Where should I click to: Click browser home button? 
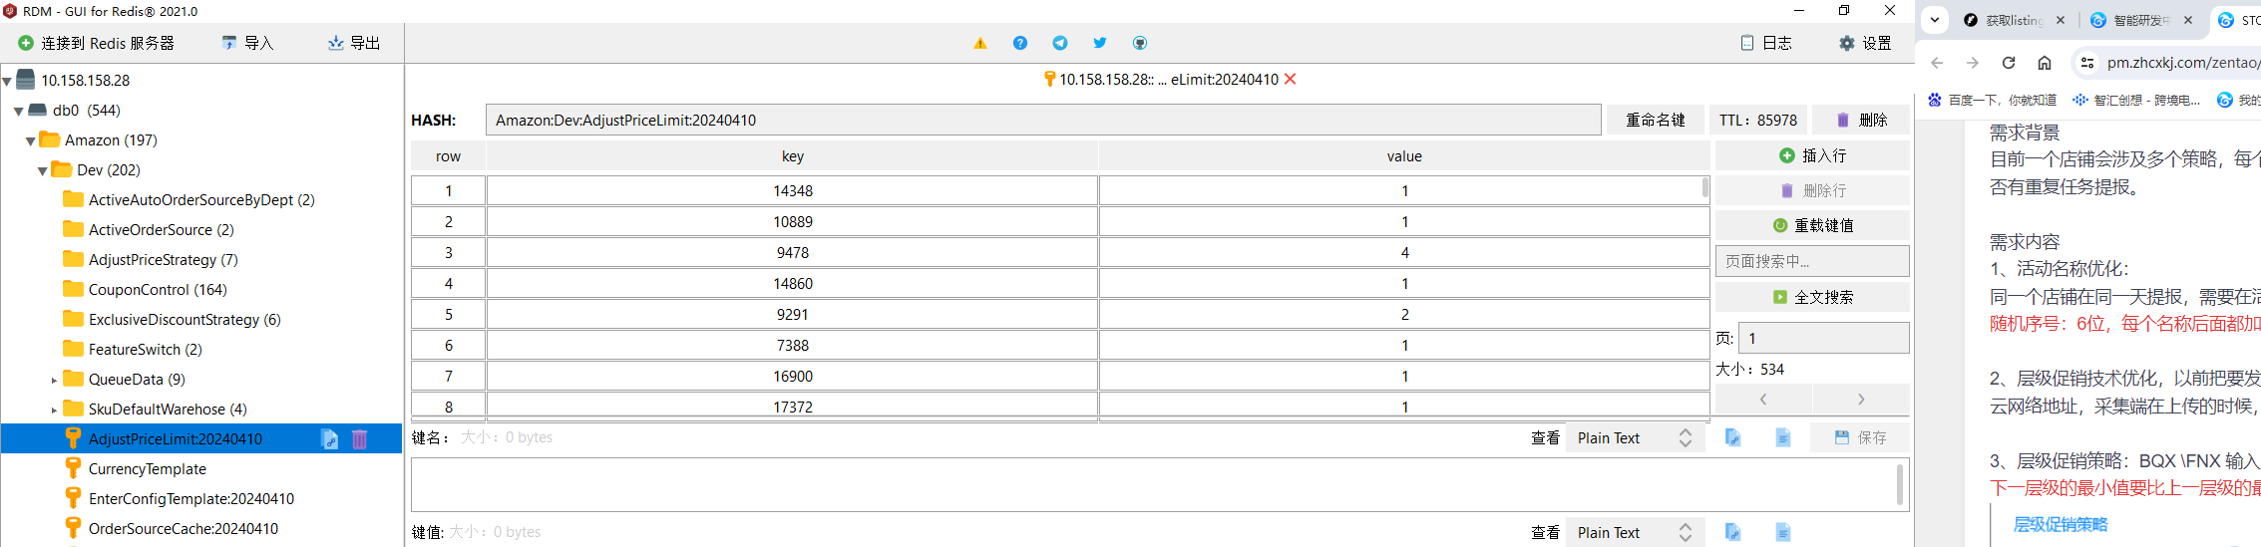pos(2045,63)
